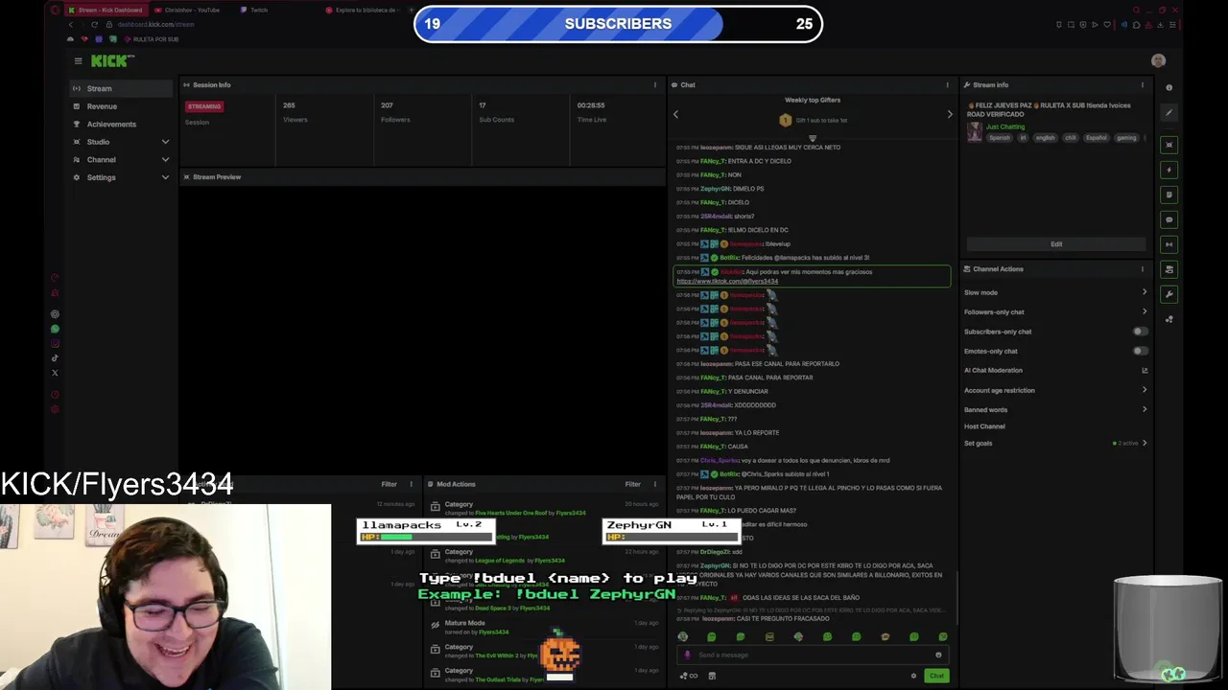Screen dimensions: 1228x690
Task: Open the RULETA POR SUB bookmark
Action: click(151, 39)
